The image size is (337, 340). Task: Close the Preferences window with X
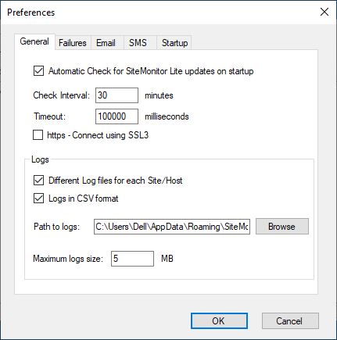pyautogui.click(x=324, y=12)
